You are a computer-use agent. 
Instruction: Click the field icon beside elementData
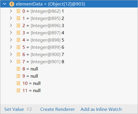tap(12, 4)
